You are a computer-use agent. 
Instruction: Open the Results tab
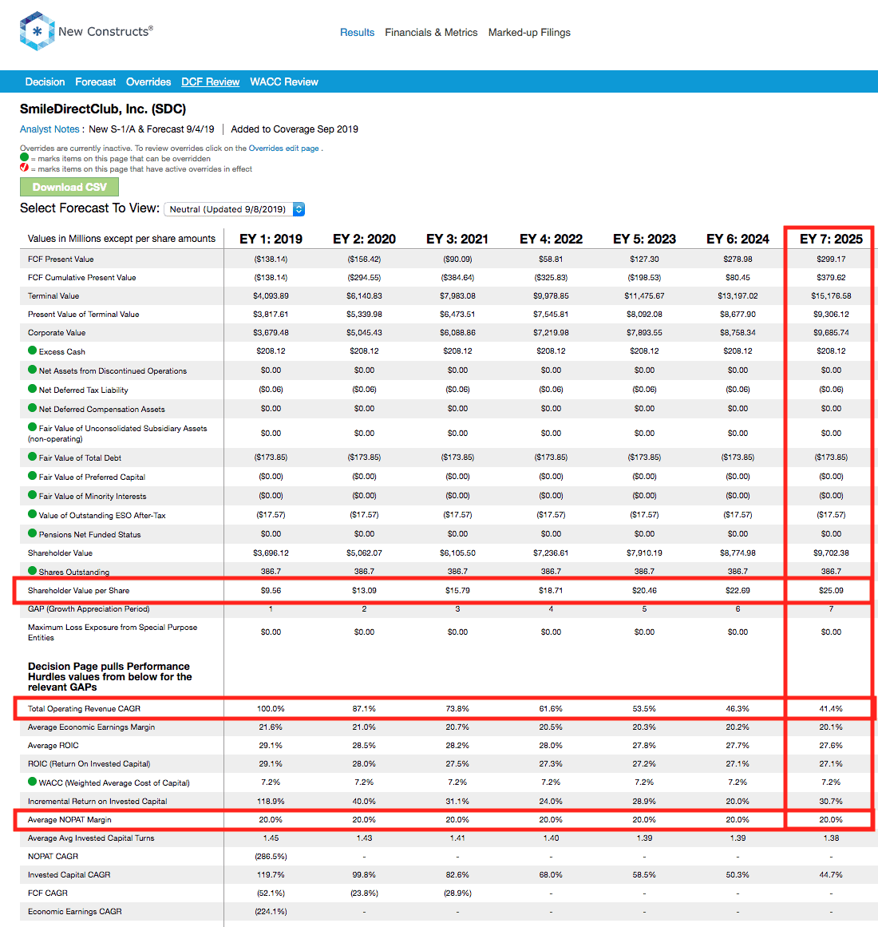(357, 33)
